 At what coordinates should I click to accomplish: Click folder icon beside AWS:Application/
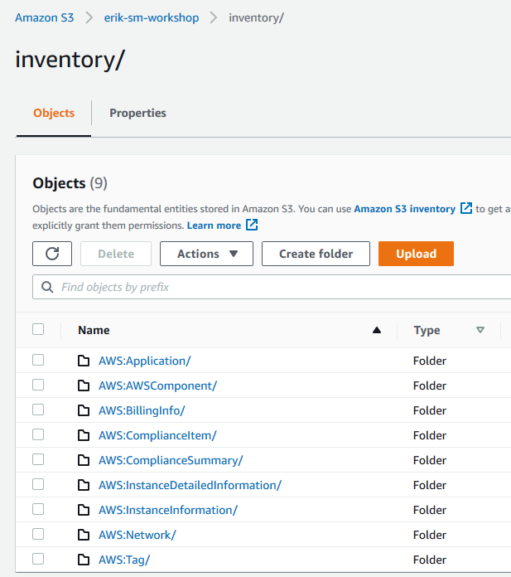coord(84,361)
